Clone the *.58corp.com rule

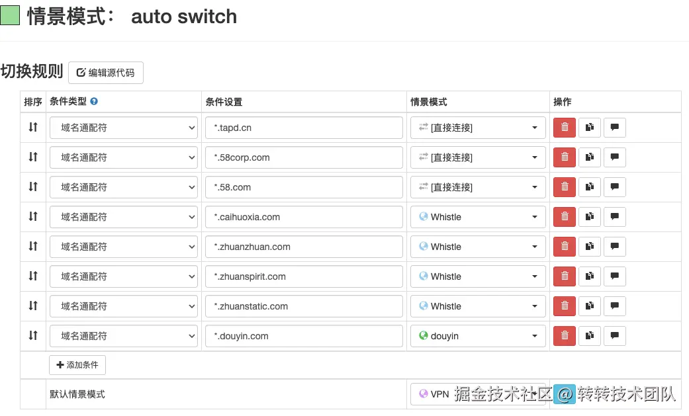pos(590,157)
